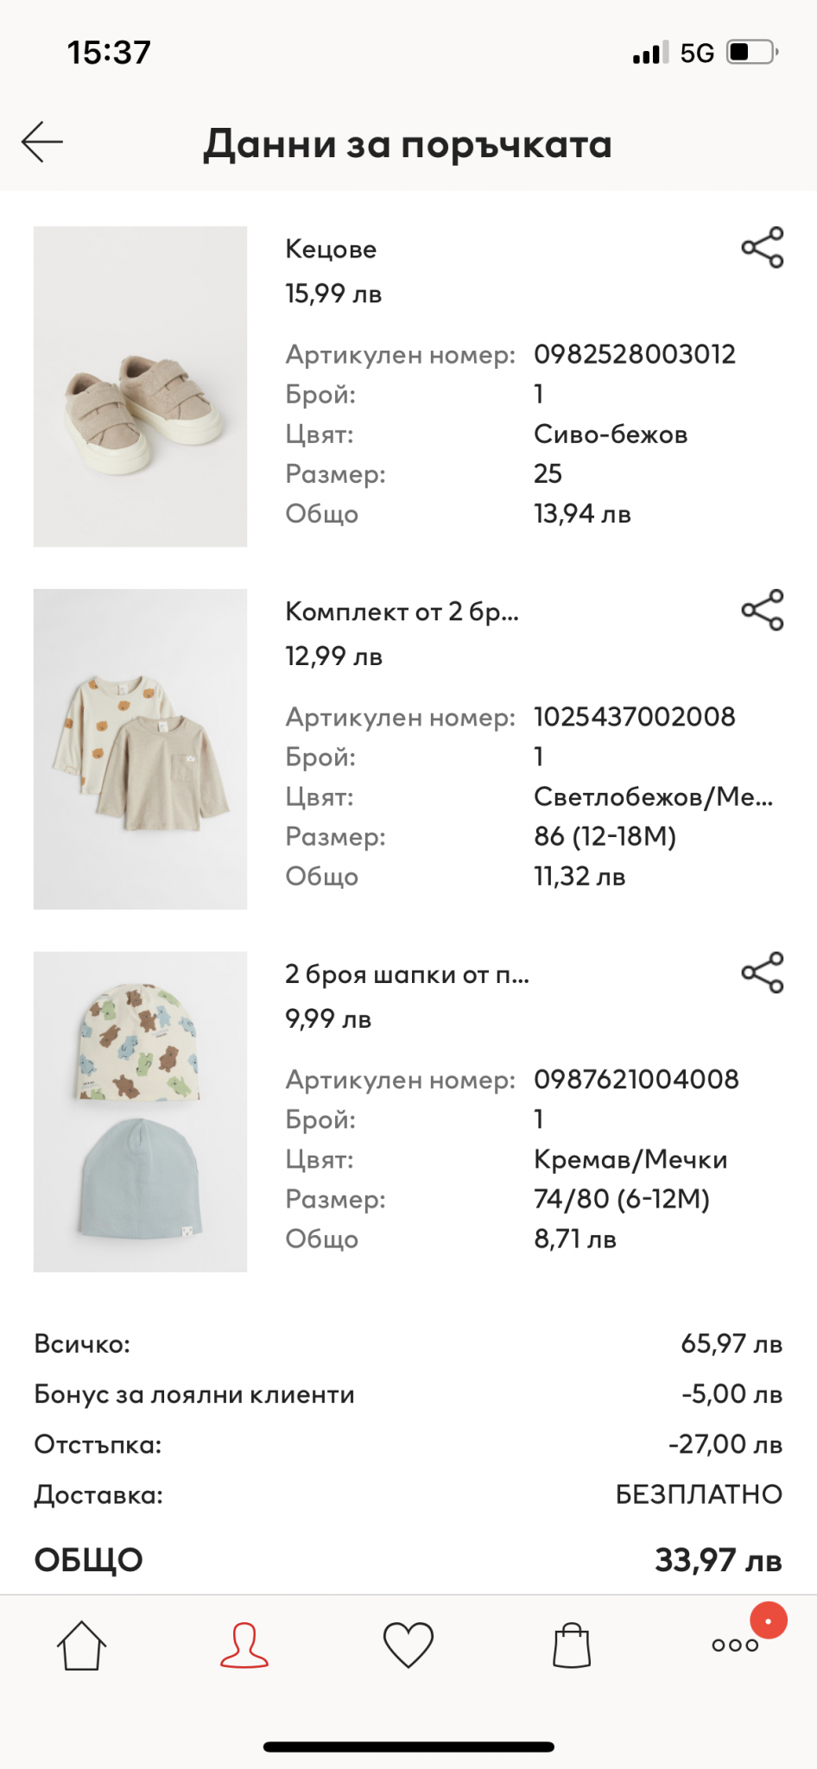Open the account profile tab
The height and width of the screenshot is (1769, 817).
click(244, 1645)
